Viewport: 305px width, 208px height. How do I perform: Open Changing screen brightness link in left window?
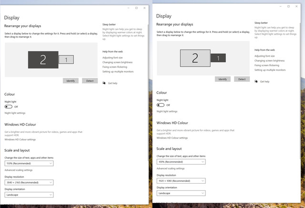[x=118, y=62]
